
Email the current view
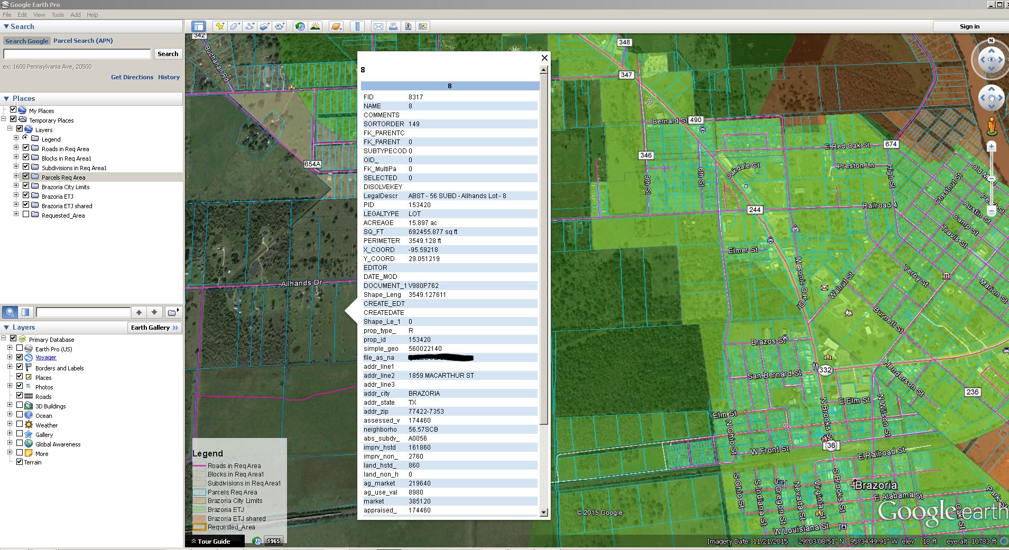point(378,26)
